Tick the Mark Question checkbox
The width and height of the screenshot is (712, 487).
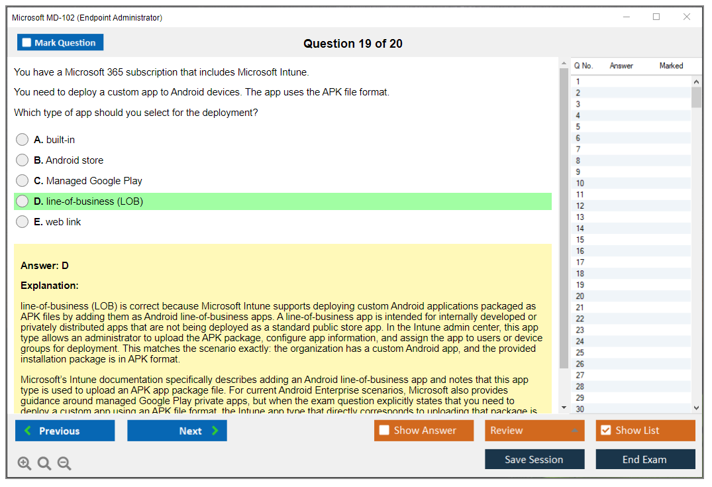pyautogui.click(x=26, y=42)
